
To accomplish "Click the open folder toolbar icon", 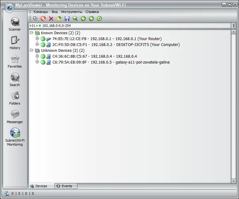I will coord(59,19).
